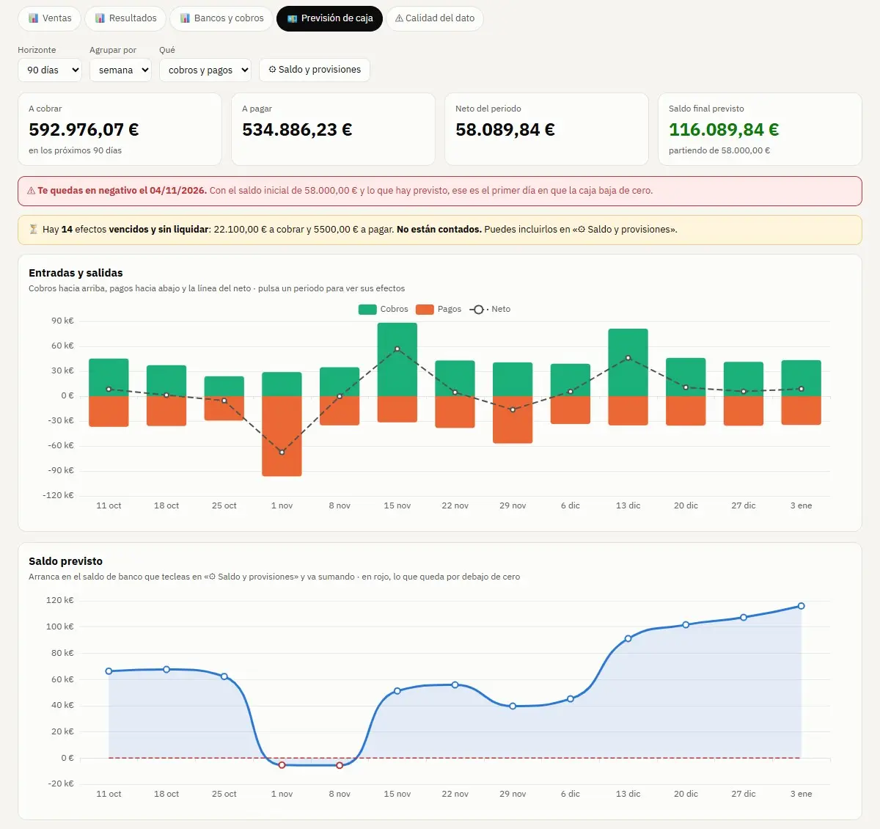Image resolution: width=880 pixels, height=829 pixels.
Task: Open the Agrupar por dropdown set to semana
Action: click(x=120, y=70)
